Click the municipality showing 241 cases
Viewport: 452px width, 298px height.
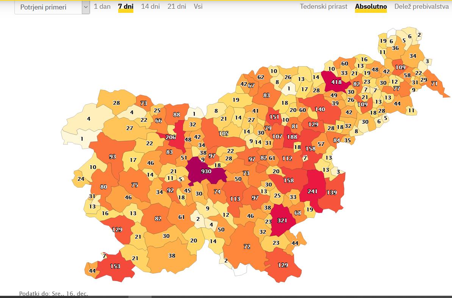click(x=313, y=191)
